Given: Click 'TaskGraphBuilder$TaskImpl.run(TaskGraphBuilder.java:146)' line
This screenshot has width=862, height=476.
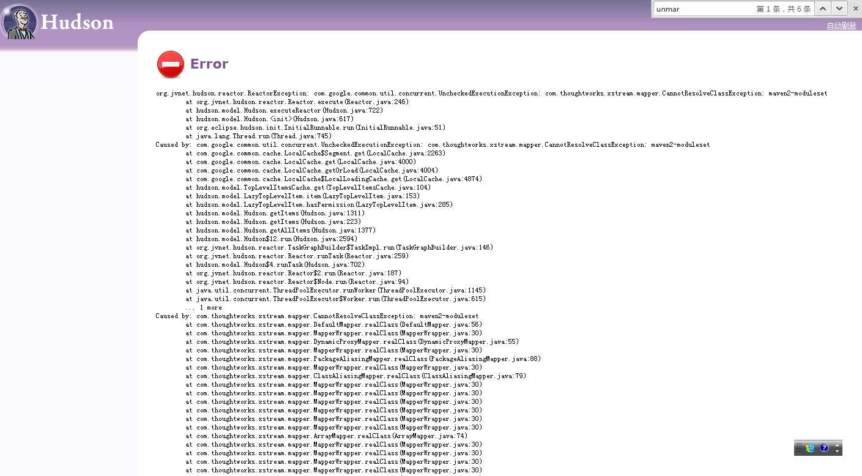Looking at the screenshot, I should pos(339,248).
